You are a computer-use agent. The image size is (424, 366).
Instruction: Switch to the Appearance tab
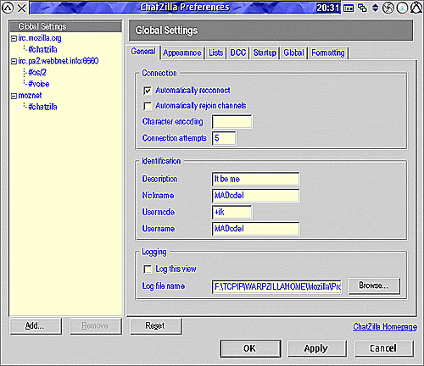coord(182,53)
